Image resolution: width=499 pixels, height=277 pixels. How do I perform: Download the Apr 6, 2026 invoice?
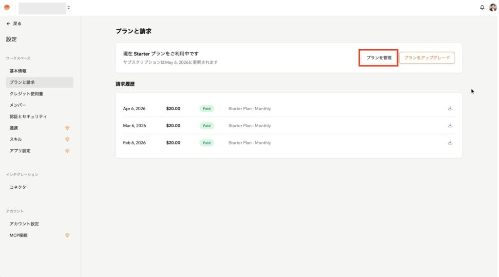pos(450,108)
